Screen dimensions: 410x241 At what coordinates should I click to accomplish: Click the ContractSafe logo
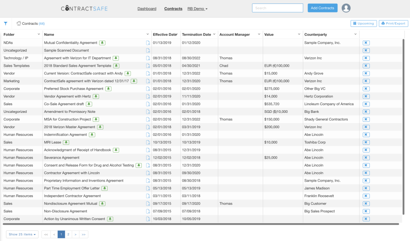84,9
